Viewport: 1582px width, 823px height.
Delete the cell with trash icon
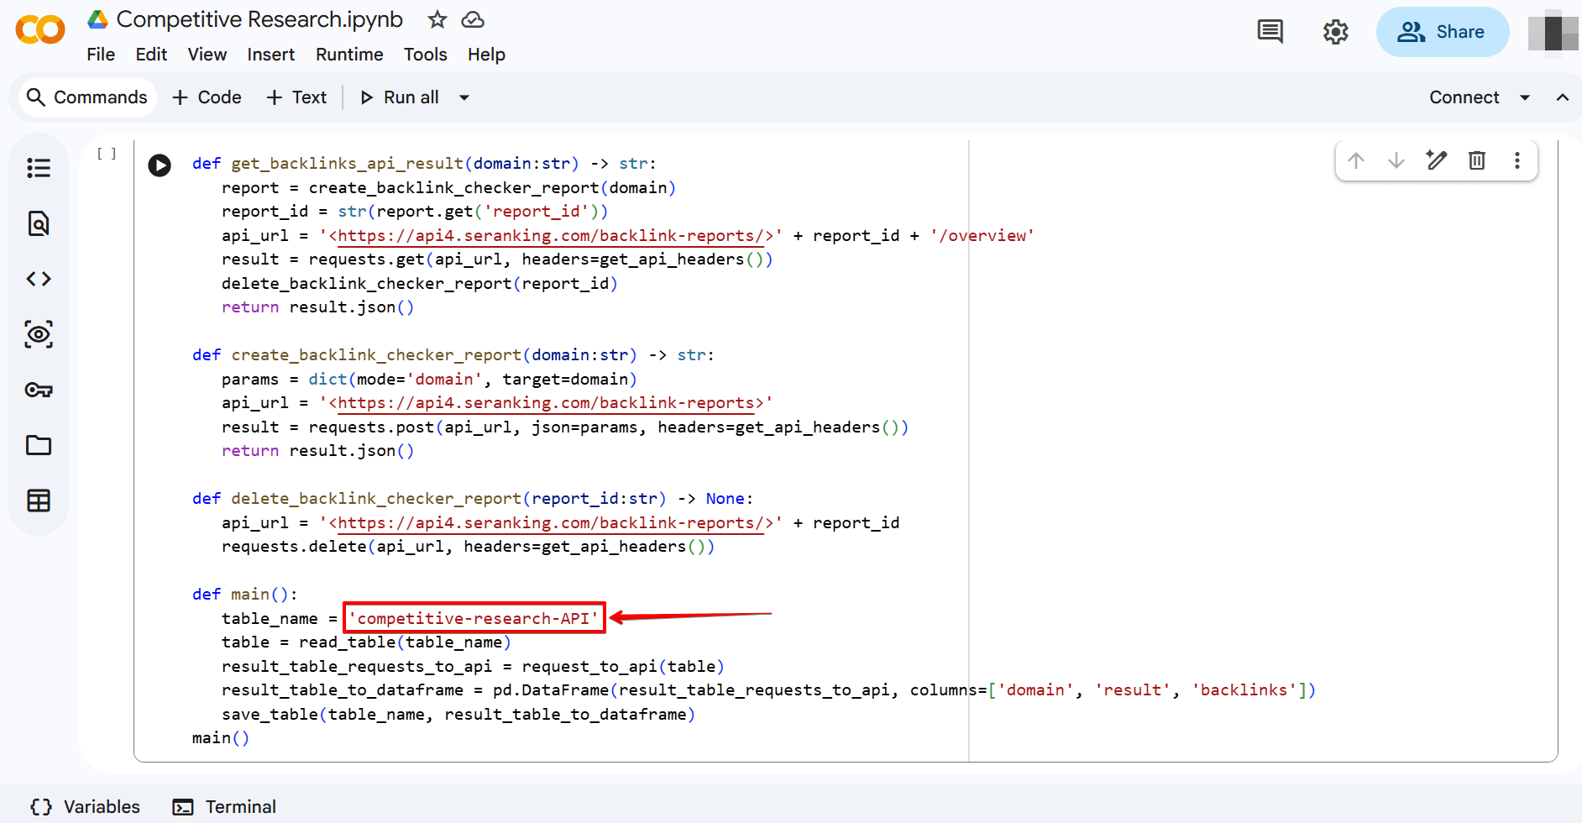(x=1477, y=160)
